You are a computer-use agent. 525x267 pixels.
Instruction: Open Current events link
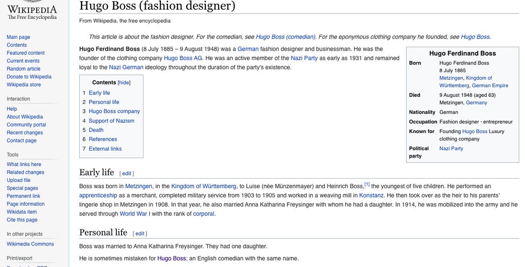pyautogui.click(x=23, y=61)
